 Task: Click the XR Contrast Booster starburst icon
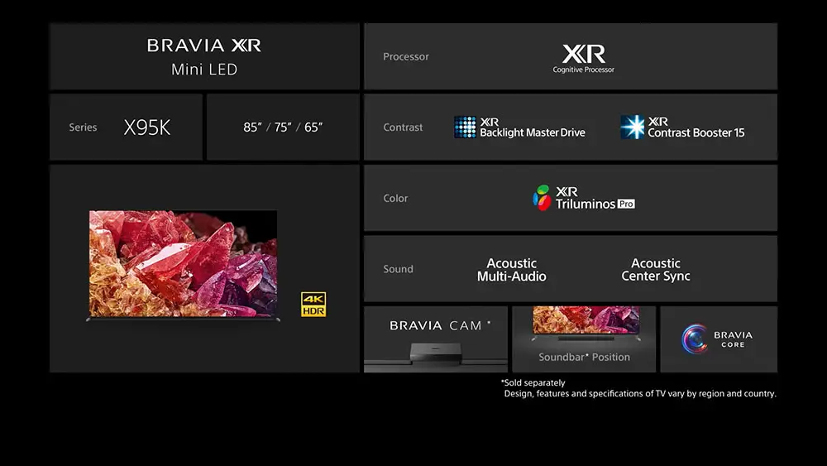pos(633,127)
